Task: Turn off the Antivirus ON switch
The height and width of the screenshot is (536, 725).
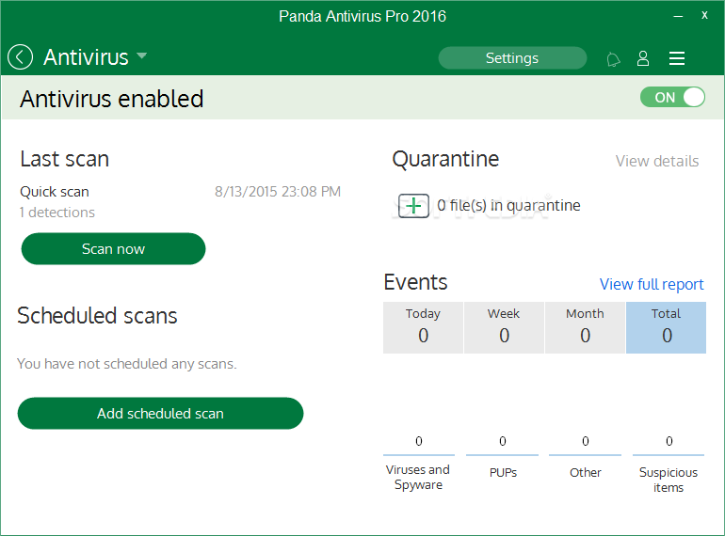Action: coord(673,98)
